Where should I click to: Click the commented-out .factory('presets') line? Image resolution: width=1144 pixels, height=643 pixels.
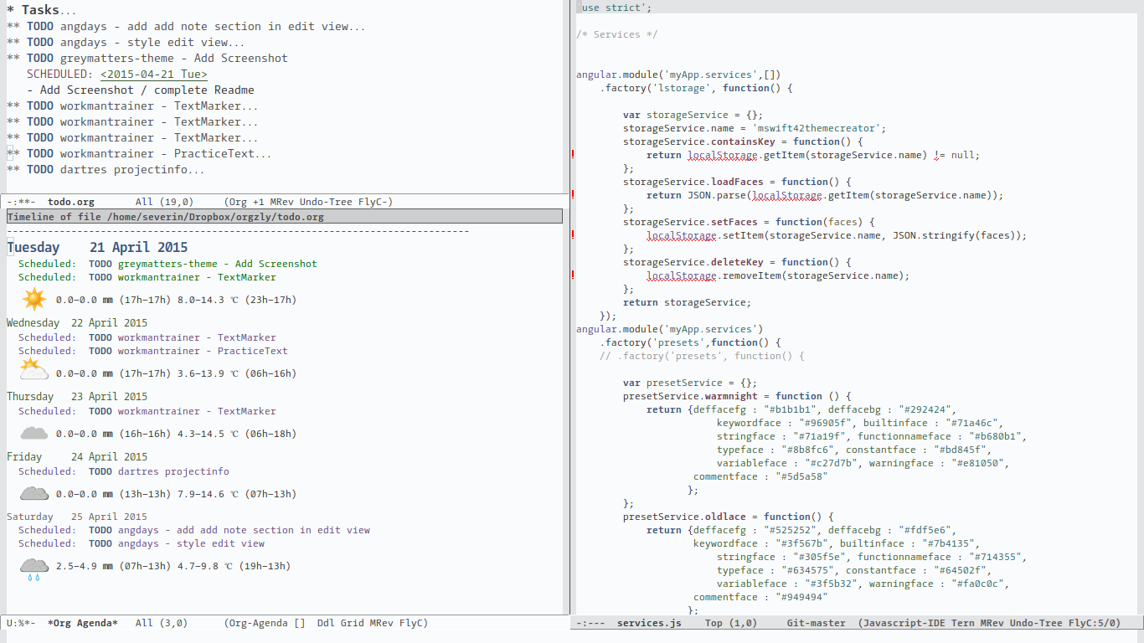pyautogui.click(x=702, y=356)
